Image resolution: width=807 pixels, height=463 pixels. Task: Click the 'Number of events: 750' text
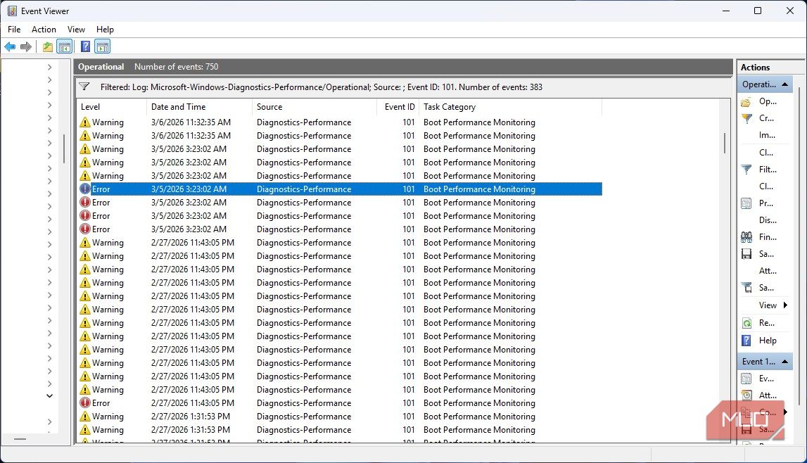[x=176, y=67]
